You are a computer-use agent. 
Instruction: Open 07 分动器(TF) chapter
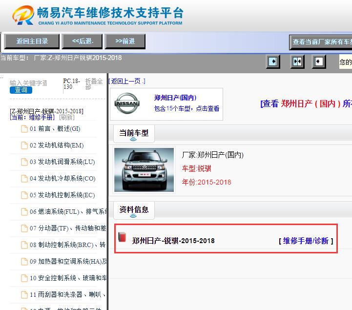[68, 228]
